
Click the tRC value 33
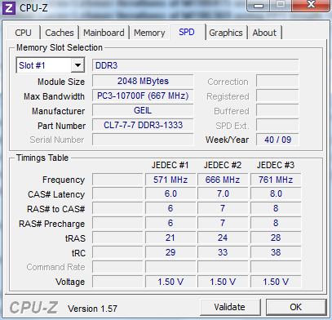(223, 252)
